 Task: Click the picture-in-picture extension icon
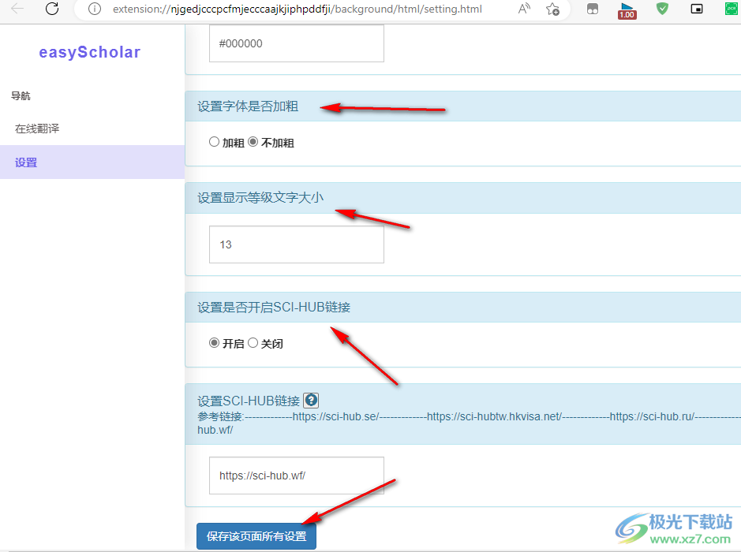point(697,9)
